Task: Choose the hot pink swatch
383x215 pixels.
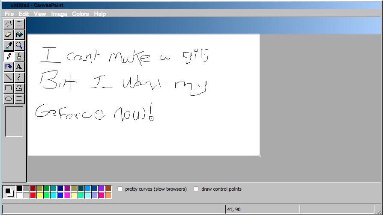Action: click(x=102, y=195)
